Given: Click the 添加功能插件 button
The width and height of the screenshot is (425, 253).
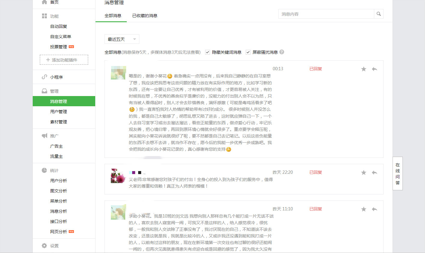Looking at the screenshot, I should tap(64, 60).
